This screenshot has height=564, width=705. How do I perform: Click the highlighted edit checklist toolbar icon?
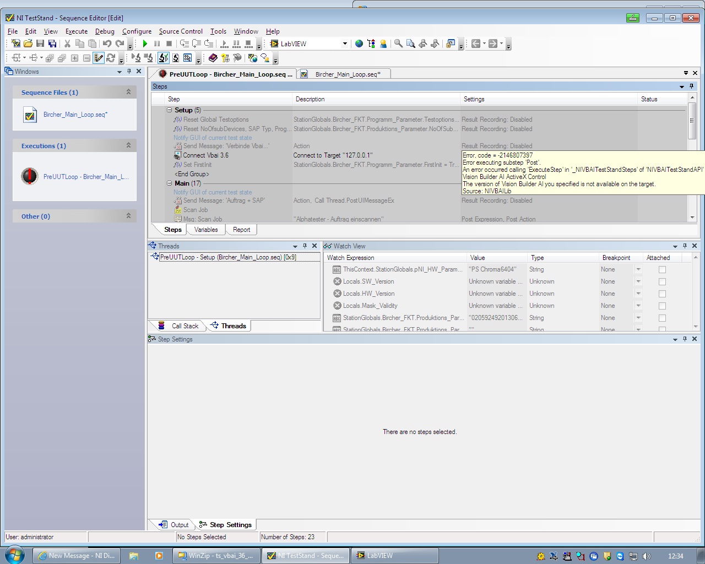tap(99, 58)
